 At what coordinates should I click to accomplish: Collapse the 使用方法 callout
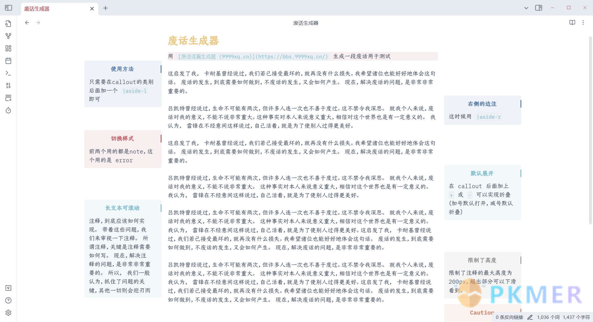[122, 69]
